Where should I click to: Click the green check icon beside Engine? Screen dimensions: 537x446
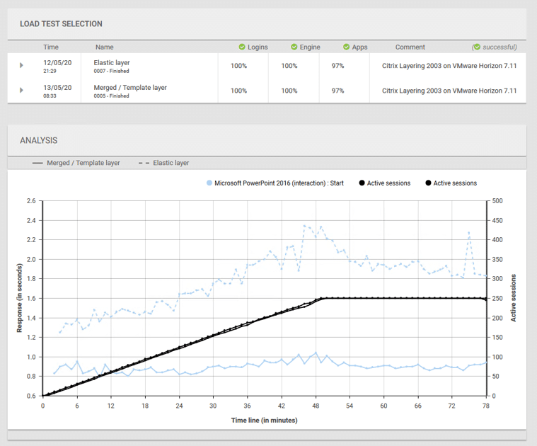pos(294,47)
